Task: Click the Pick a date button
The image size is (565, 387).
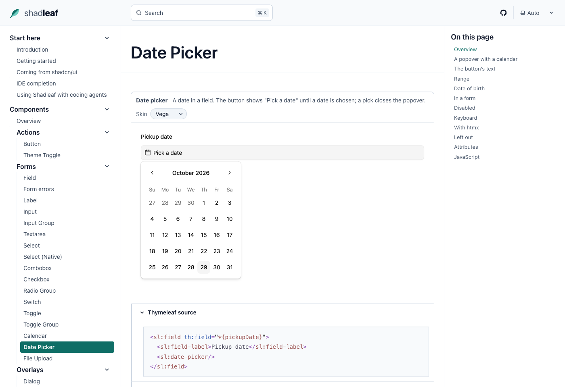Action: pos(282,153)
